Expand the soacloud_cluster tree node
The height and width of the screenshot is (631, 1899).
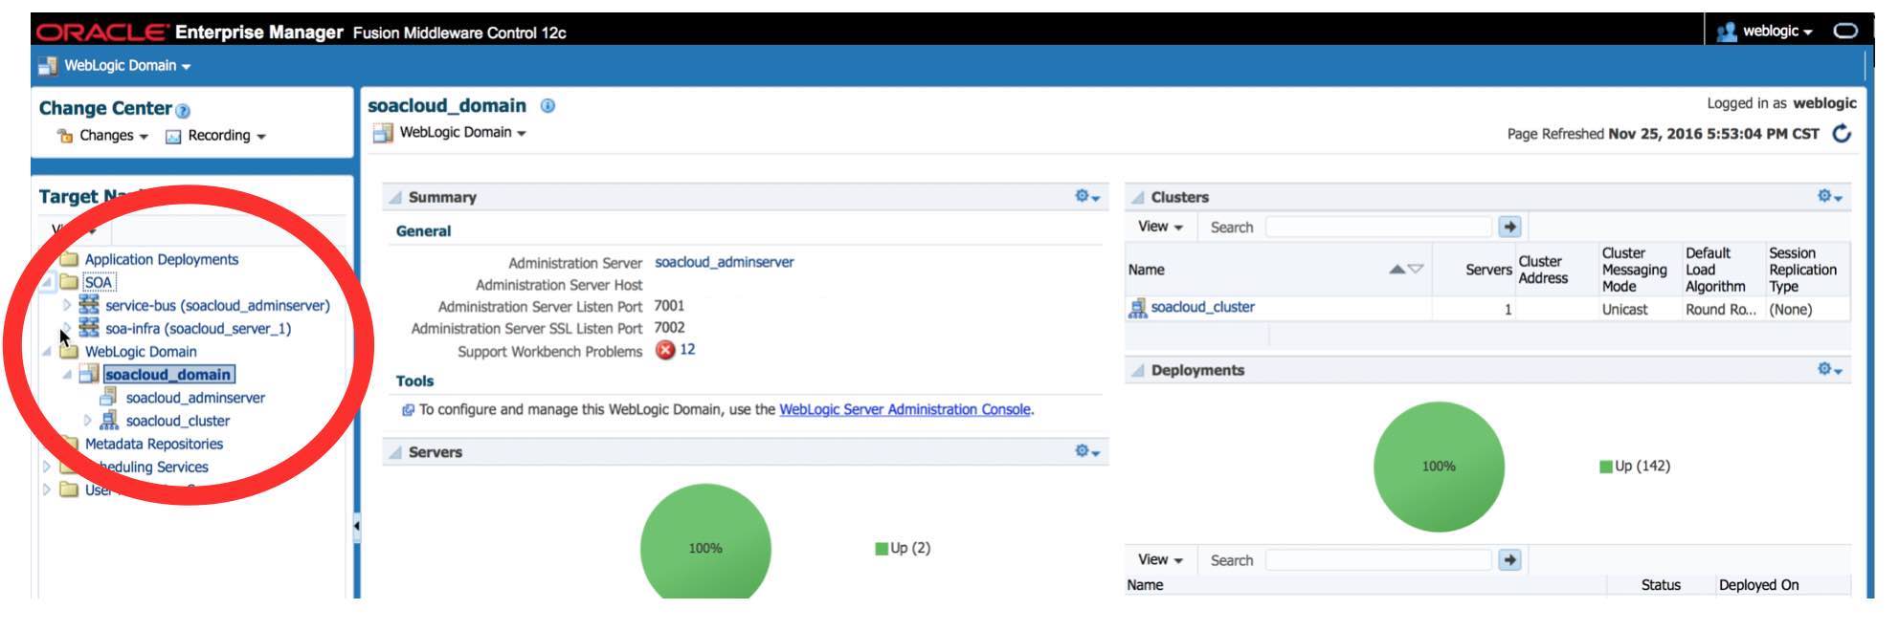coord(87,421)
